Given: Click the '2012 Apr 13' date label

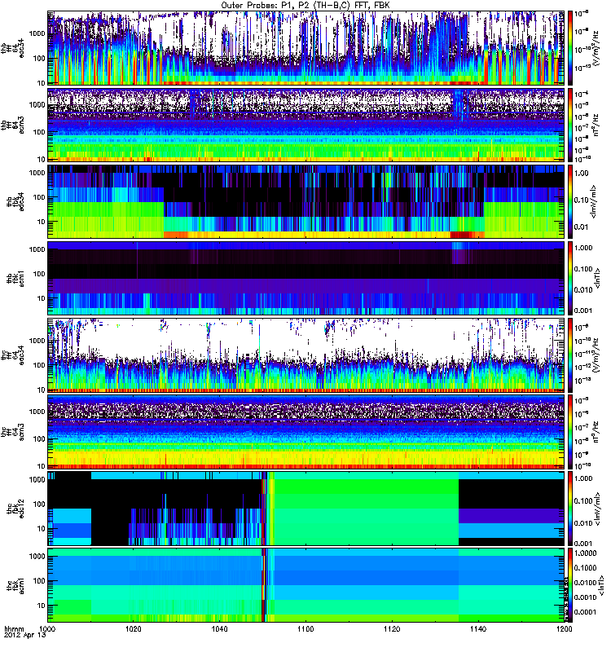Looking at the screenshot, I should coord(25,635).
